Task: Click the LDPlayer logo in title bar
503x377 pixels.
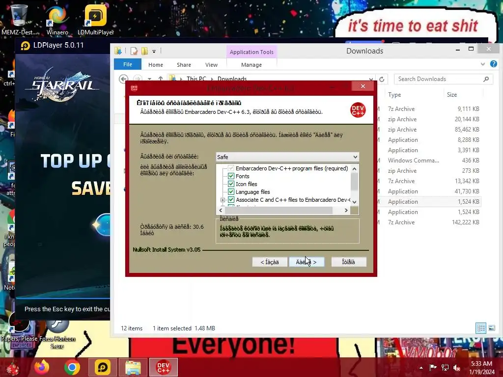Action: [x=26, y=46]
